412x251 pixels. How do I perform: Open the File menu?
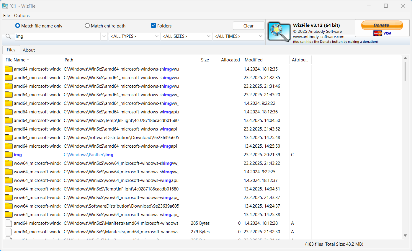[6, 16]
